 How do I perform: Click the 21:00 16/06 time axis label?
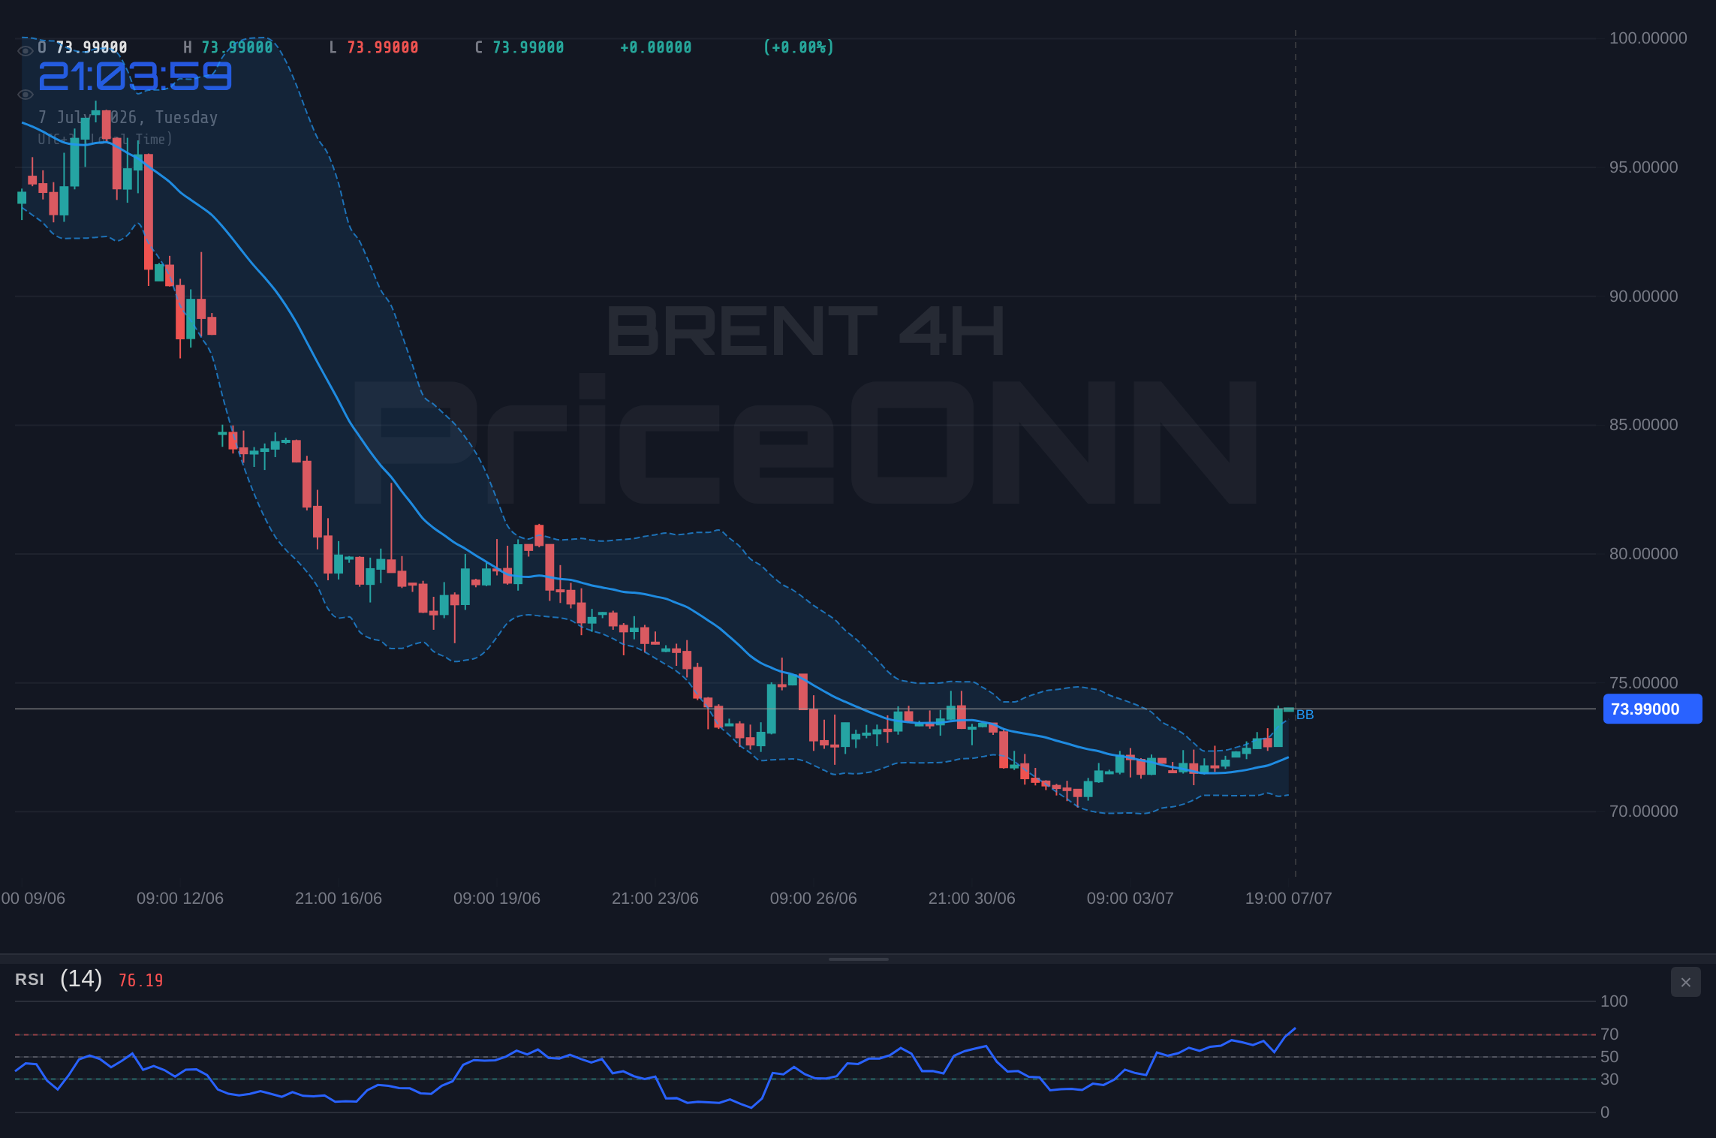[339, 899]
